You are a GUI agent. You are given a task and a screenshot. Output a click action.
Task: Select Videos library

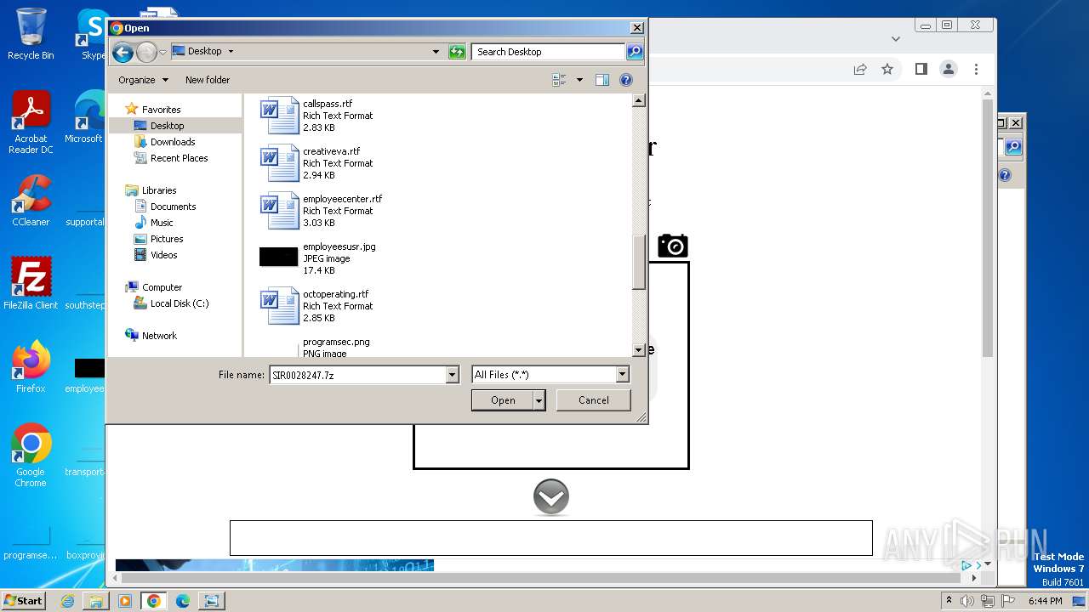point(163,255)
